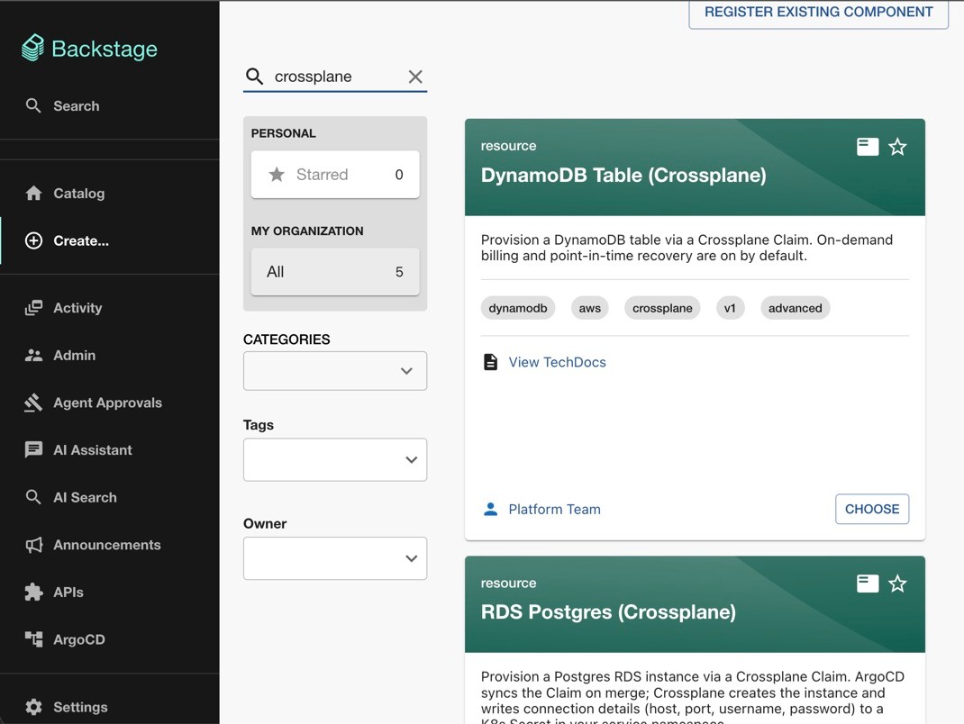Screen dimensions: 964x724
Task: Open Admin people icon in sidebar
Action: 34,355
